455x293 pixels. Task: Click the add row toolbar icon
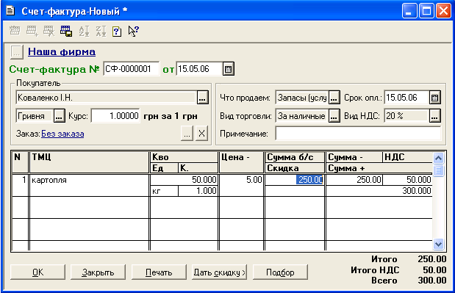pyautogui.click(x=32, y=31)
